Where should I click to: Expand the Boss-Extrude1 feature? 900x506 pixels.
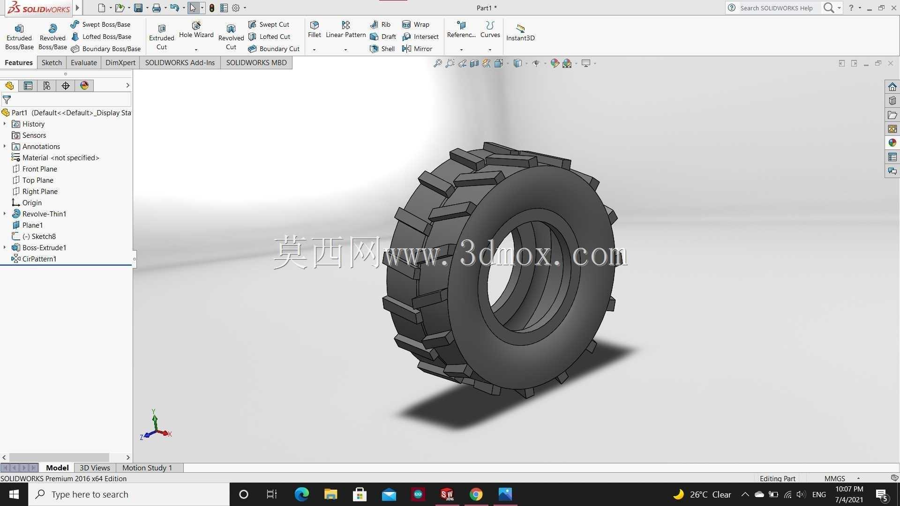5,247
